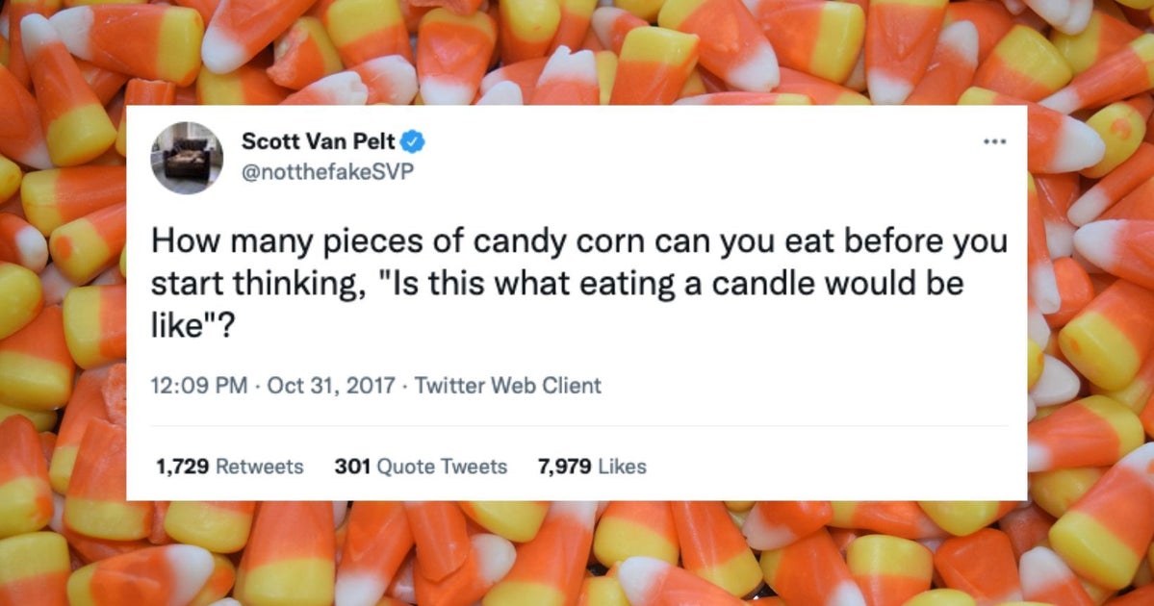Open Scott Van Pelt's profile avatar
Viewport: 1154px width, 606px height.
[x=187, y=158]
